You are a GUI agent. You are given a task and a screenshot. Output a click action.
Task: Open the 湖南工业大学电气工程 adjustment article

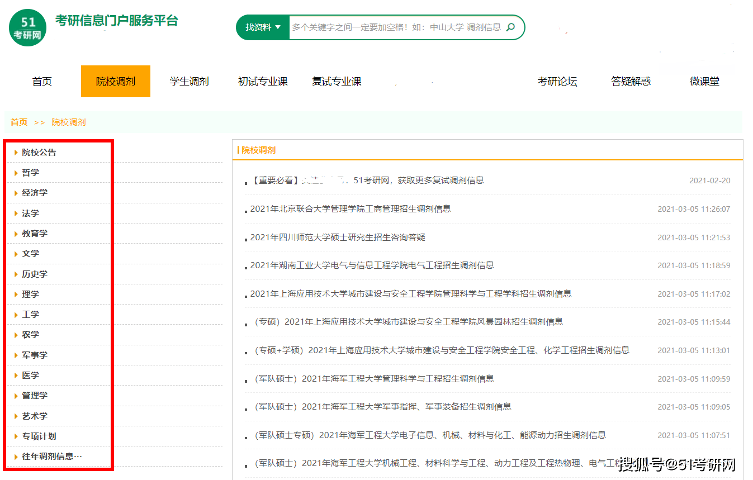(370, 265)
